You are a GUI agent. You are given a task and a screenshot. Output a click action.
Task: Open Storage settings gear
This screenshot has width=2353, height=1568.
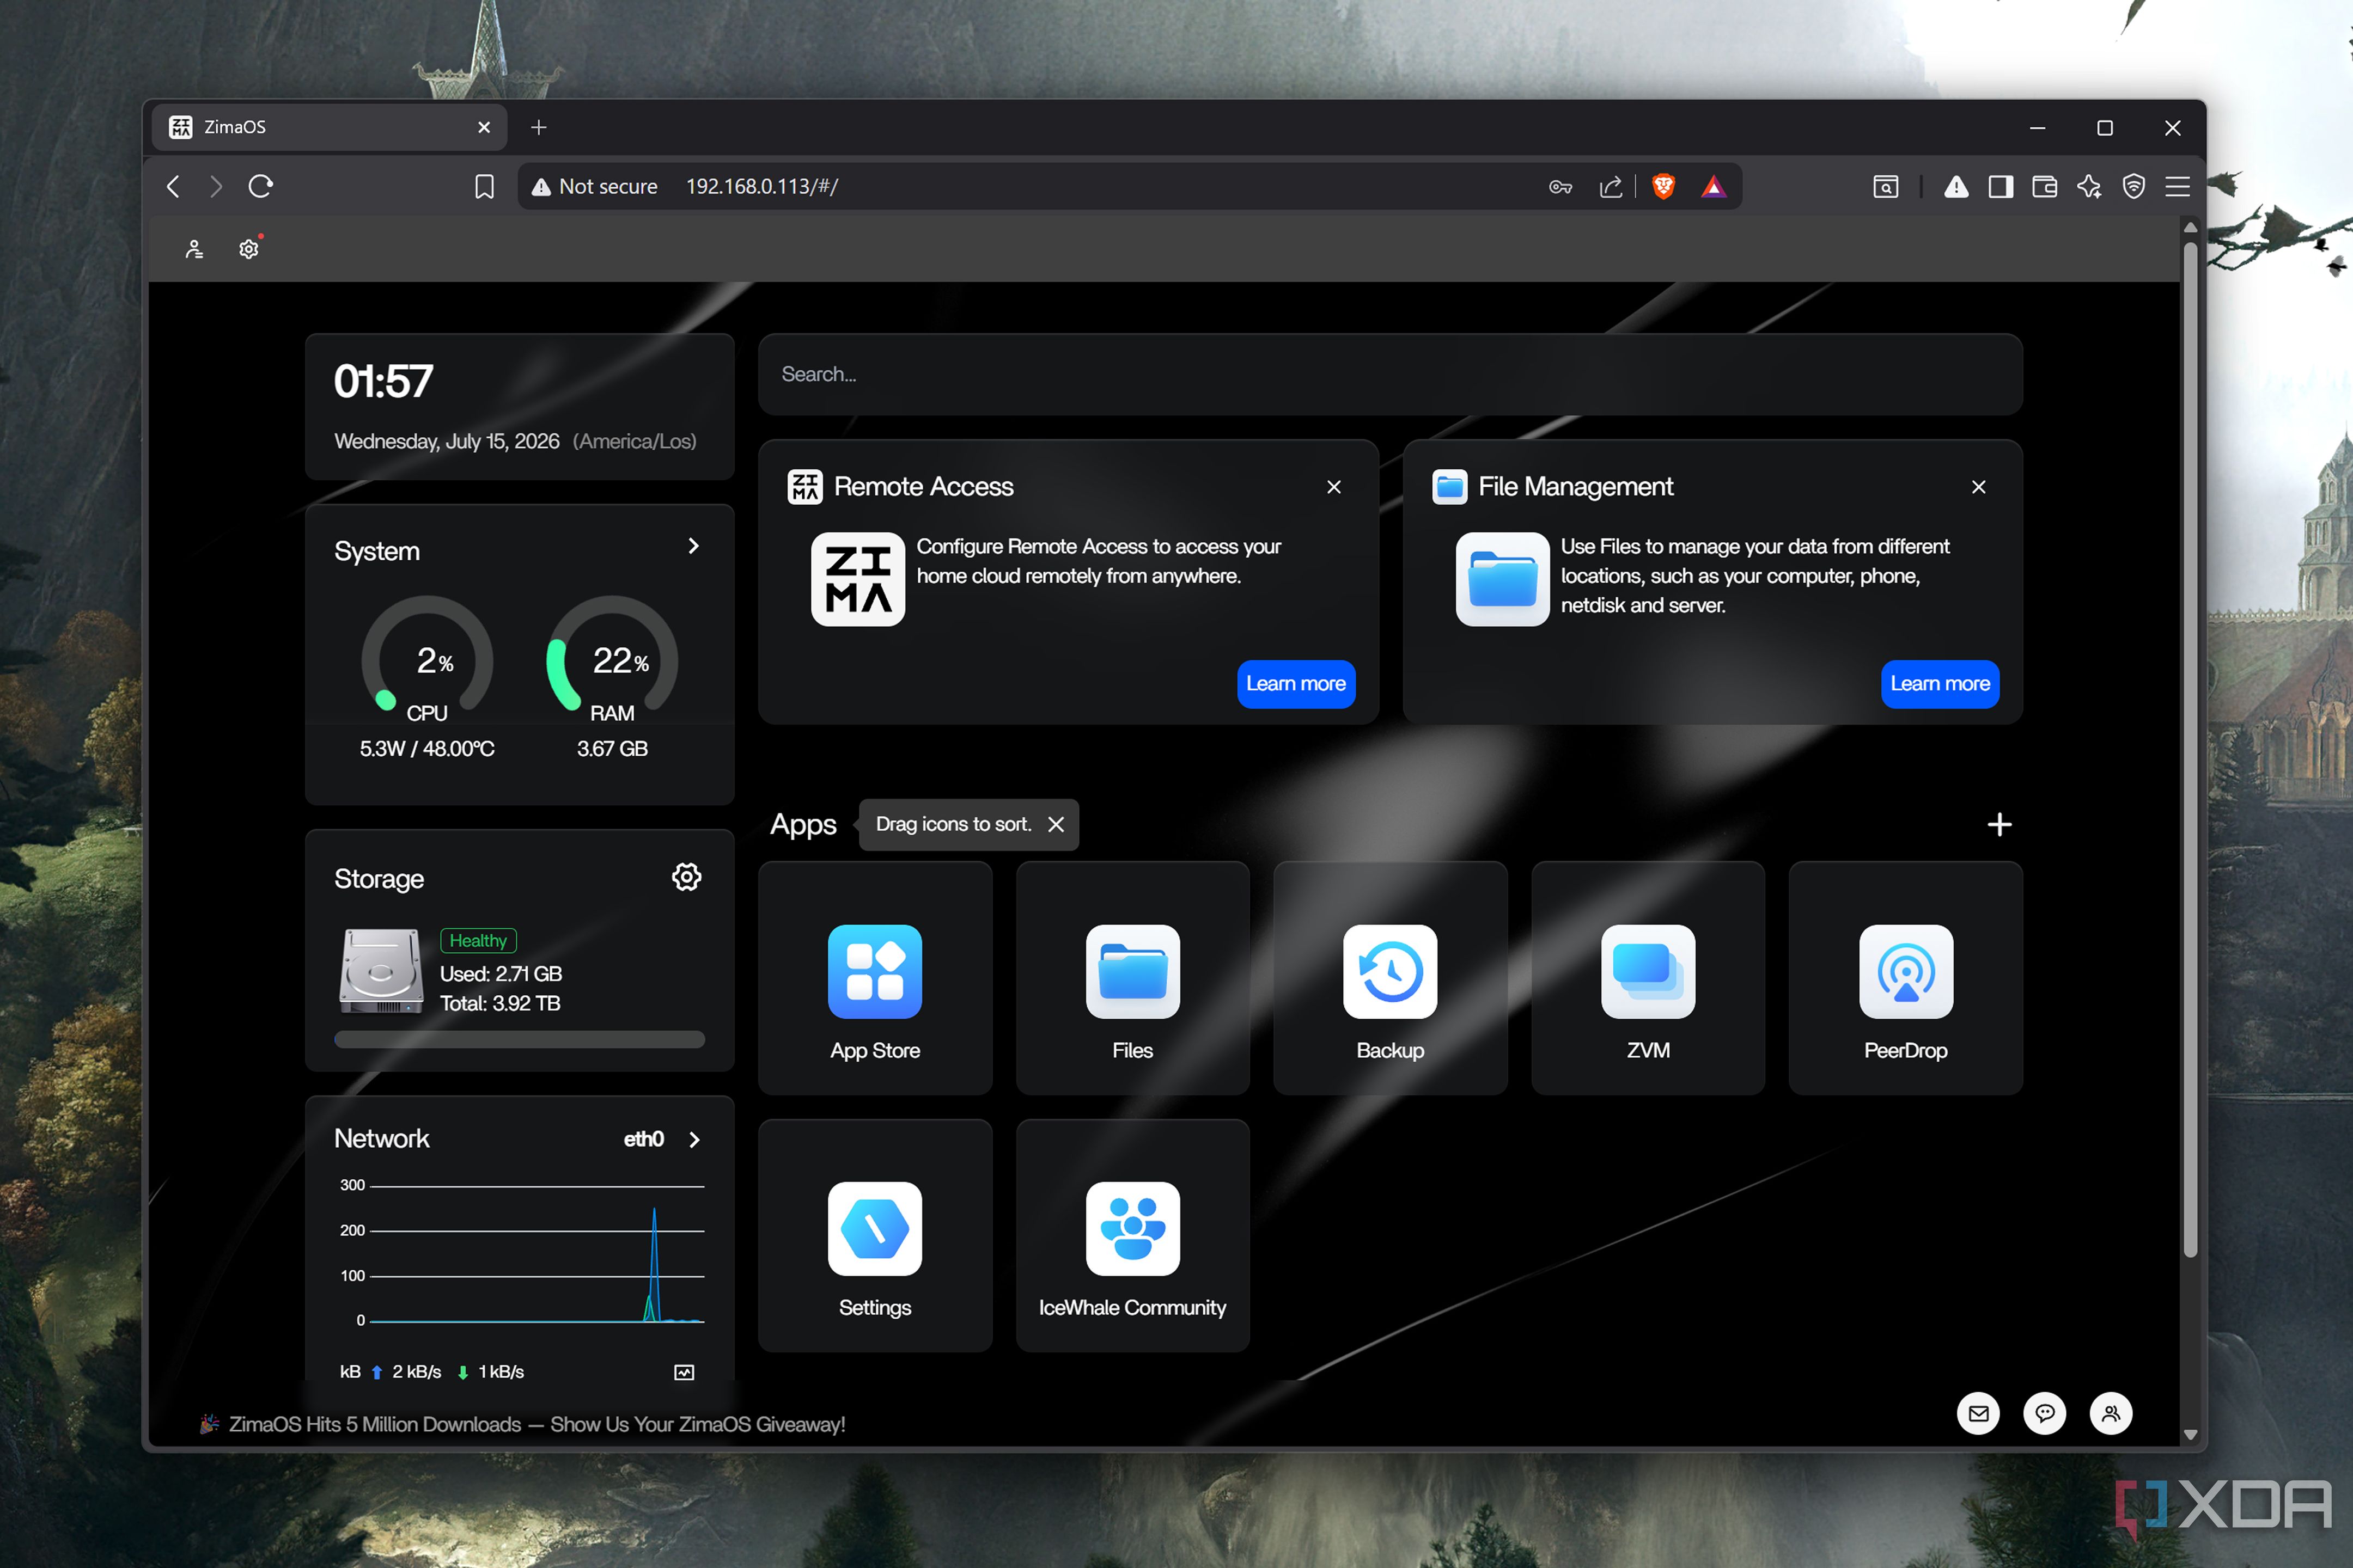click(x=686, y=877)
